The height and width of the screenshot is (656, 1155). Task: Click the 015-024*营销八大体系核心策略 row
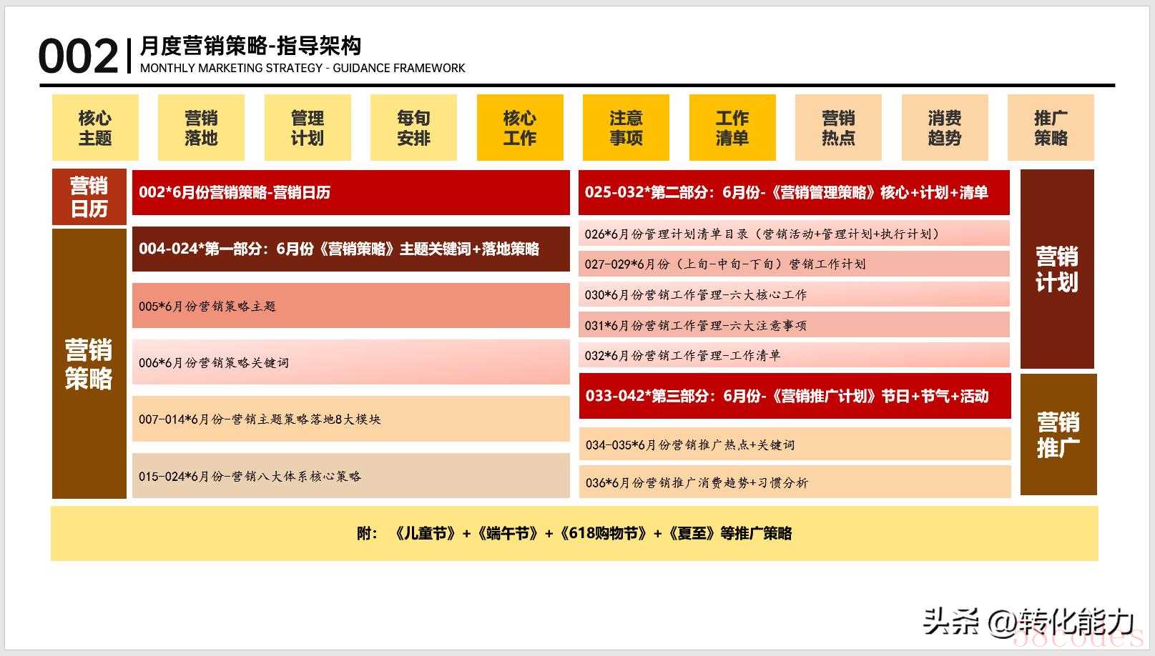coord(351,476)
